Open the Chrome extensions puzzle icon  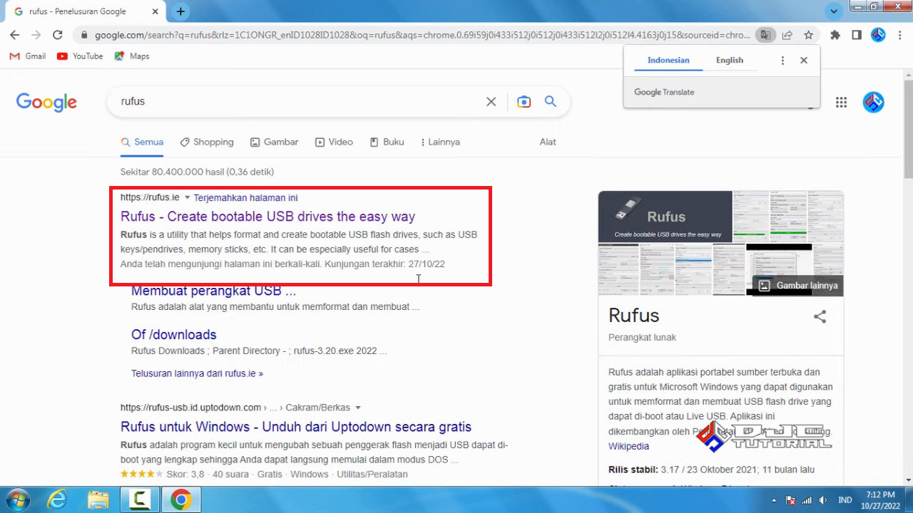835,35
